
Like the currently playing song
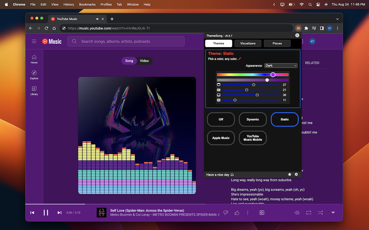236,212
